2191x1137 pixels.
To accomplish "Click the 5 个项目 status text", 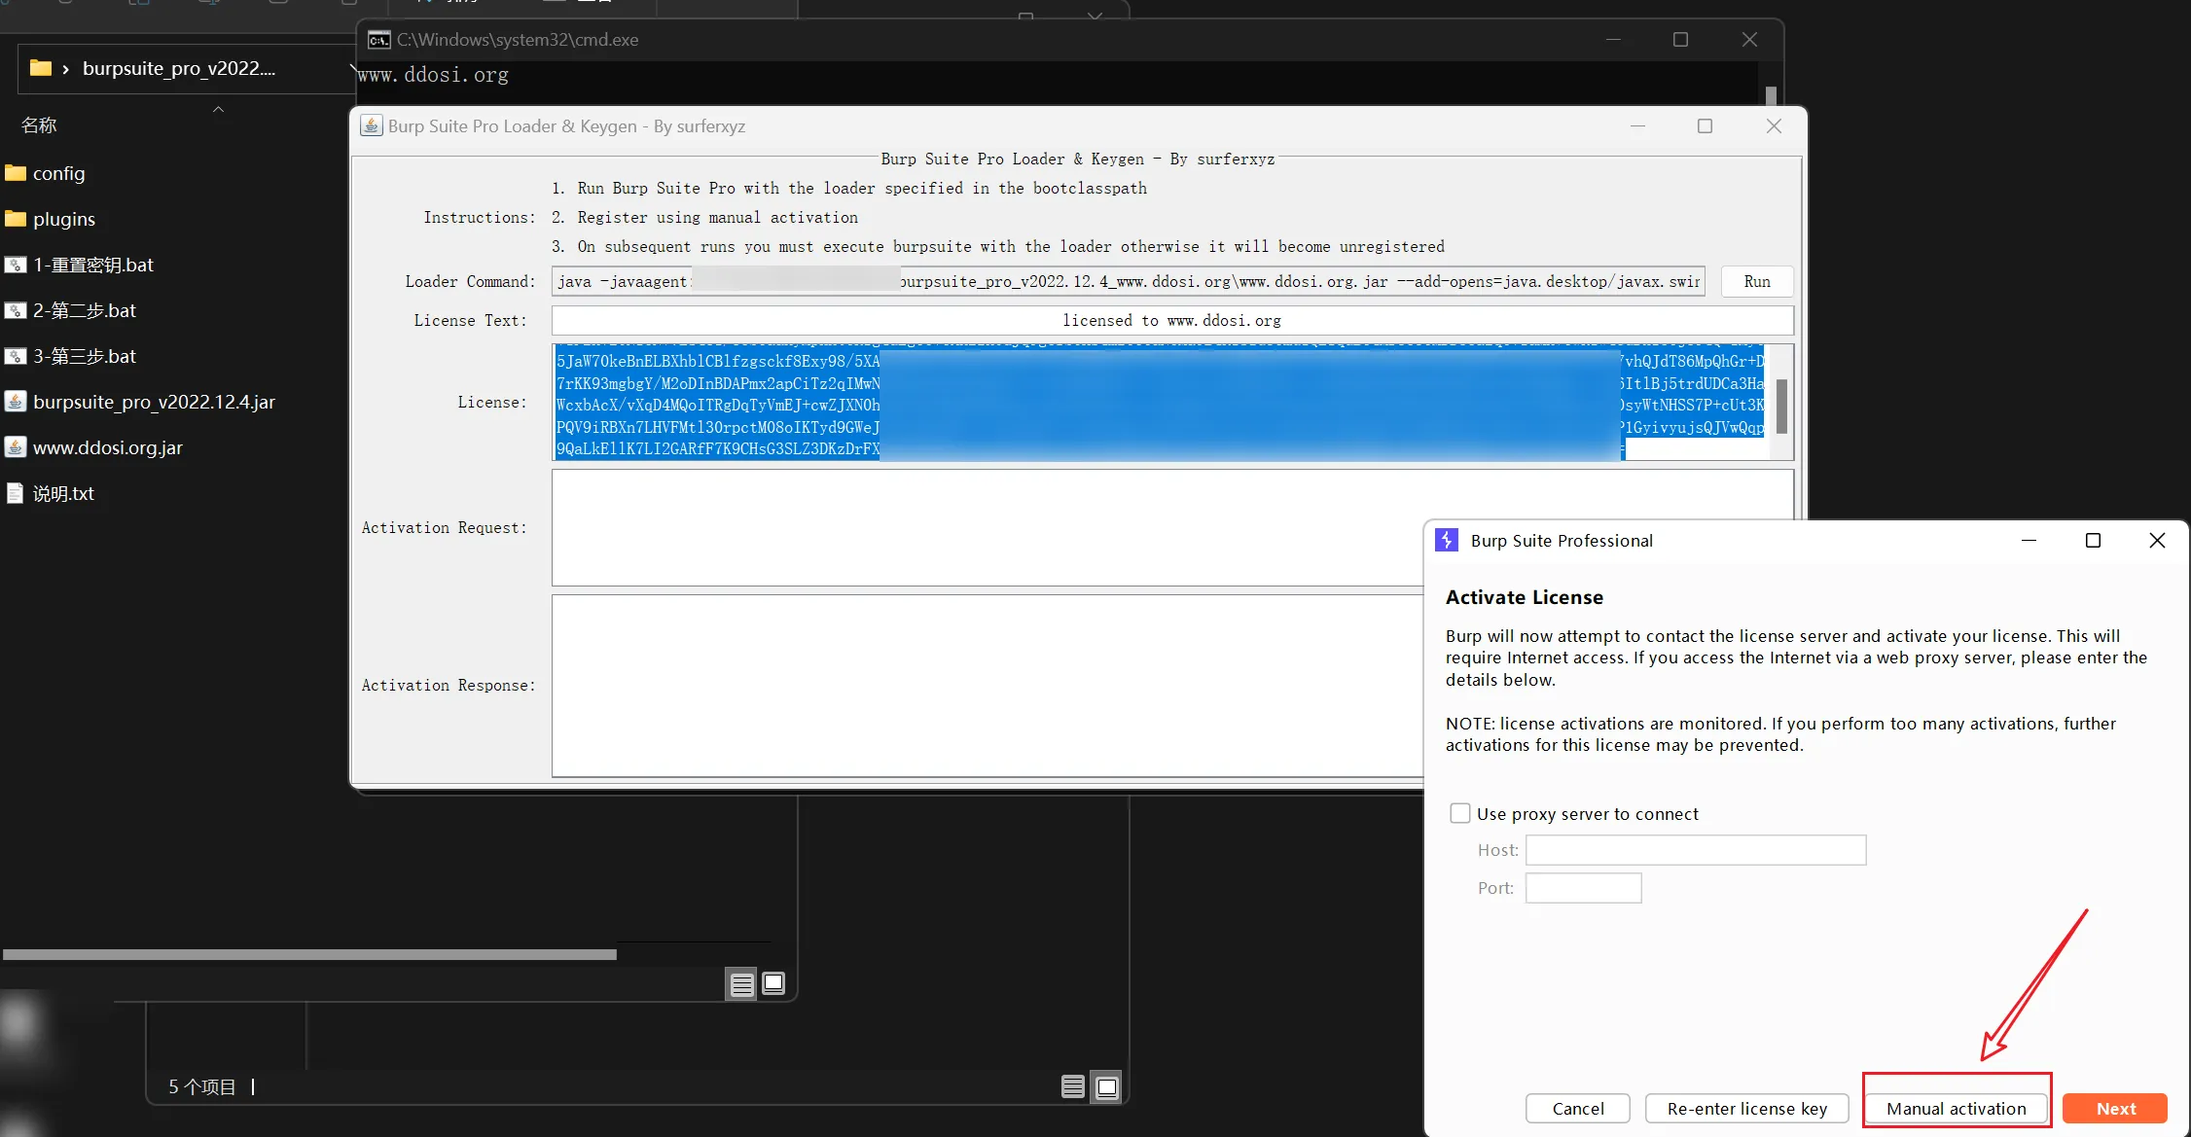I will pyautogui.click(x=202, y=1086).
